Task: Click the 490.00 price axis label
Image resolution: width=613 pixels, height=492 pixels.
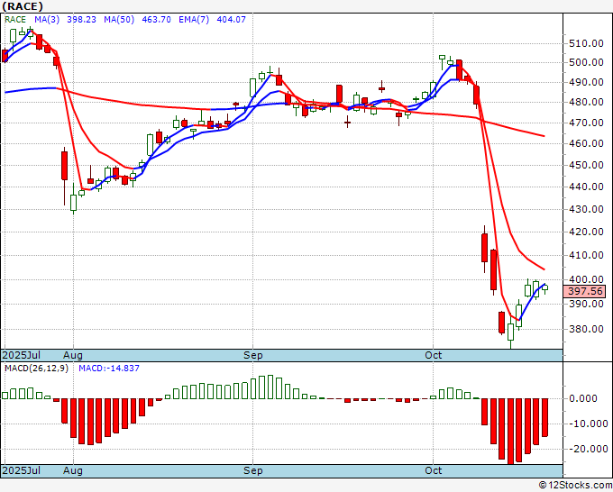Action: [x=586, y=83]
